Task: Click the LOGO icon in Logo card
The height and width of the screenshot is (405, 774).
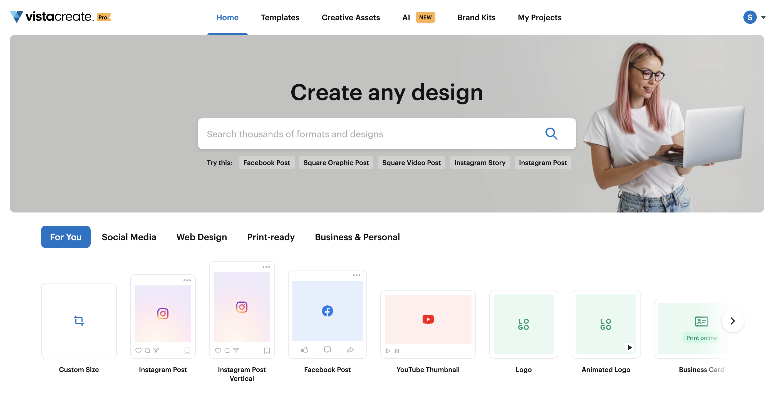Action: coord(524,324)
